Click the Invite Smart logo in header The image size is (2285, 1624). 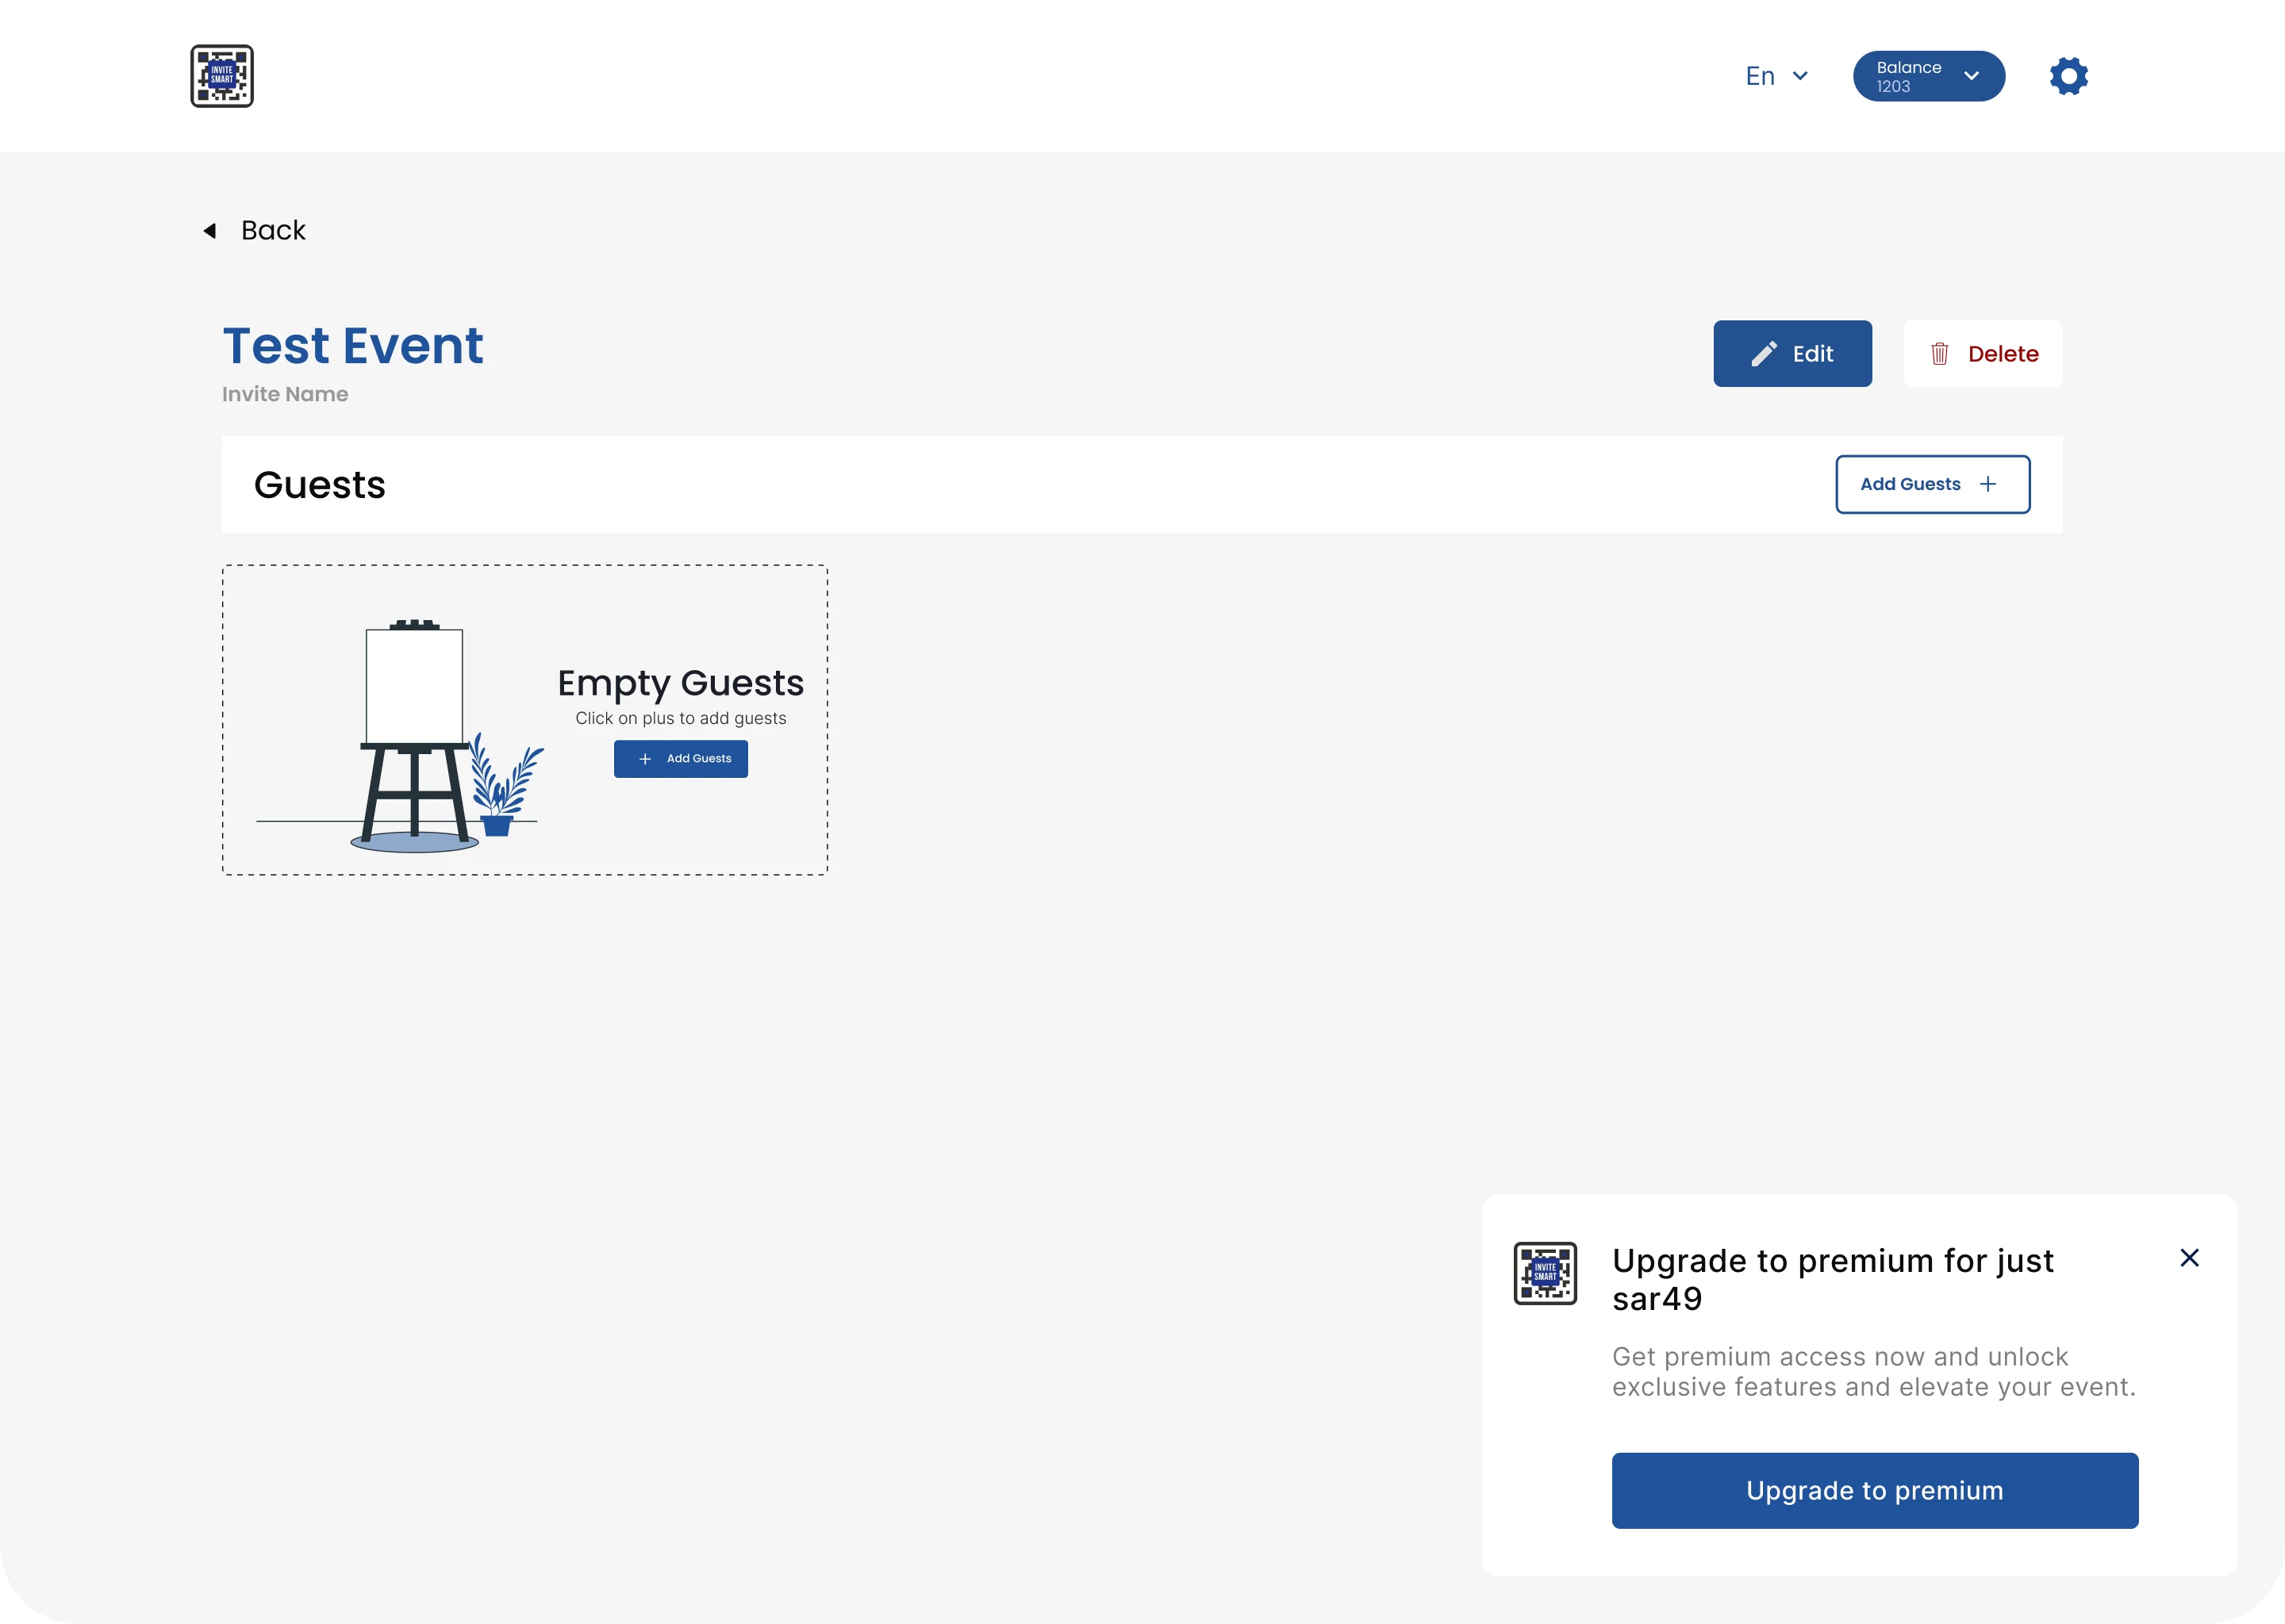[222, 76]
